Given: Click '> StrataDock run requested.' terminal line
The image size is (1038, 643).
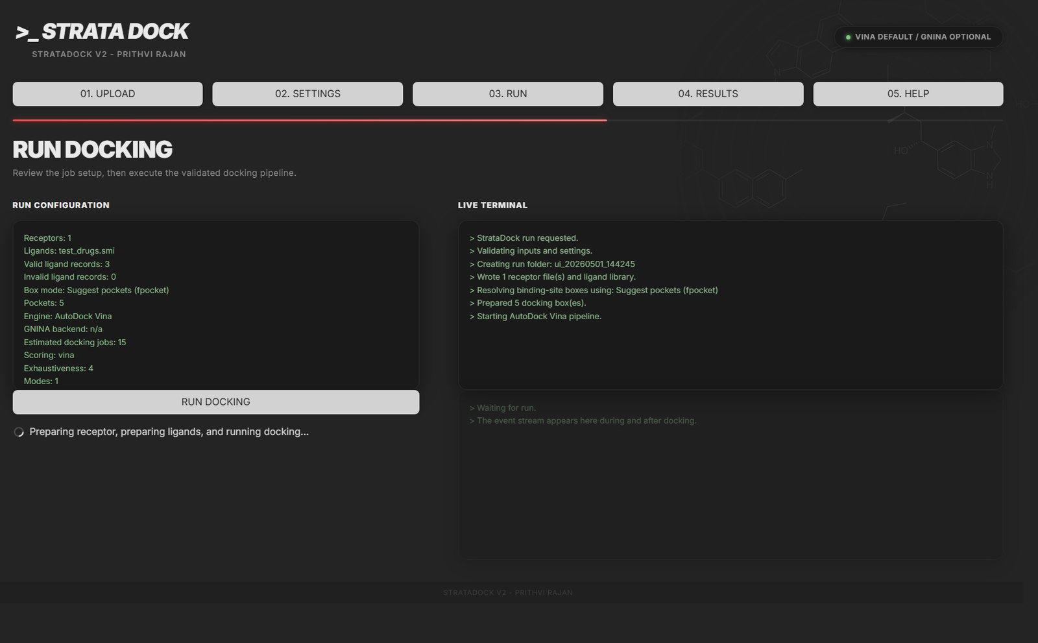Looking at the screenshot, I should [x=524, y=238].
